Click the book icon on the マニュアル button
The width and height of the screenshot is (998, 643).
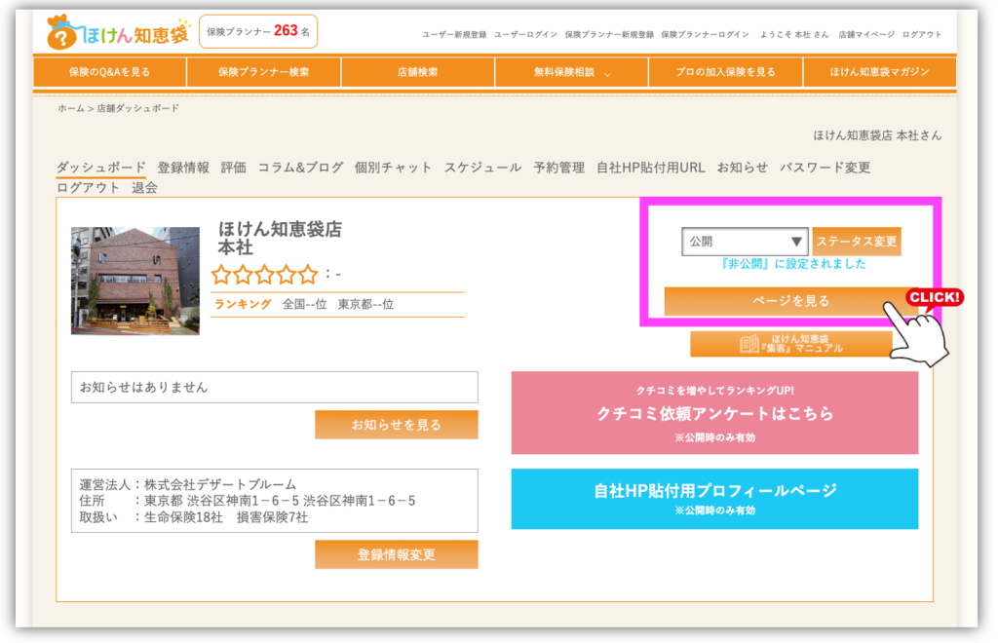coord(749,344)
